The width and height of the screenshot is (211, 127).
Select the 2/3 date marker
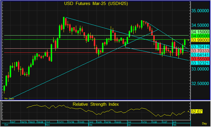(175, 122)
